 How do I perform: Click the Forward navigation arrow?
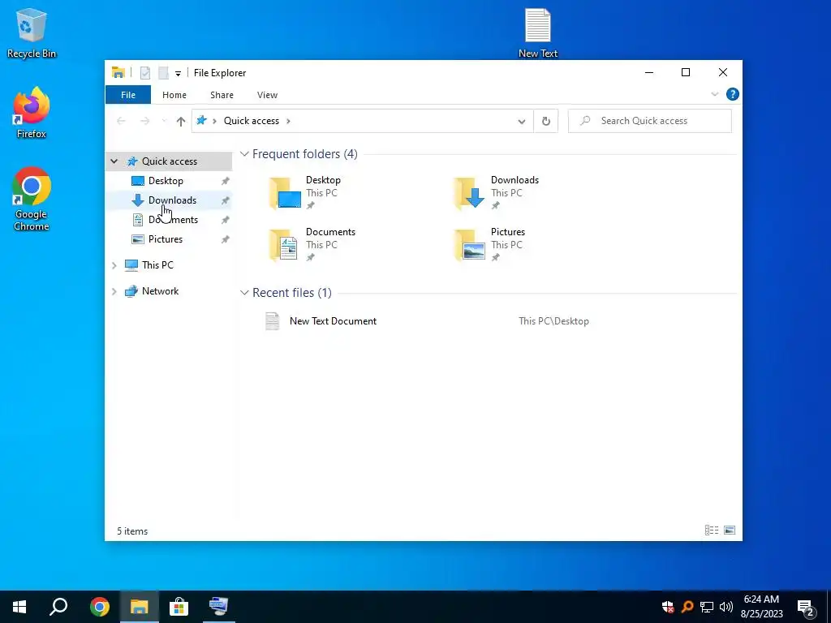pos(144,121)
